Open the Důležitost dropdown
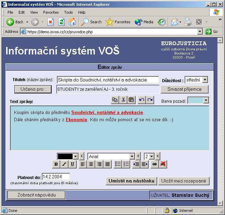225x215 pixels. tap(205, 80)
